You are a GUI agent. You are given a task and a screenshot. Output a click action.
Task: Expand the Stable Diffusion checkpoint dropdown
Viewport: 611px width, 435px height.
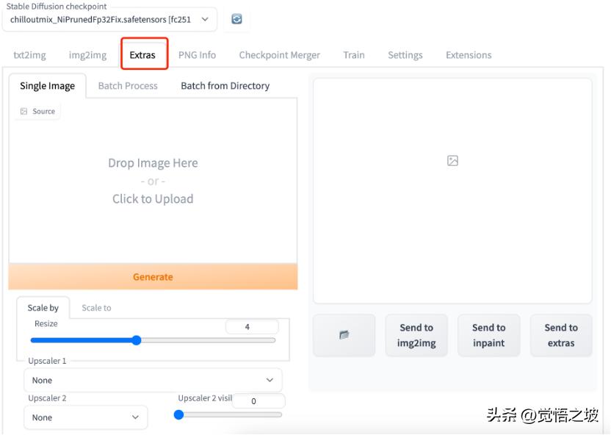(x=109, y=20)
